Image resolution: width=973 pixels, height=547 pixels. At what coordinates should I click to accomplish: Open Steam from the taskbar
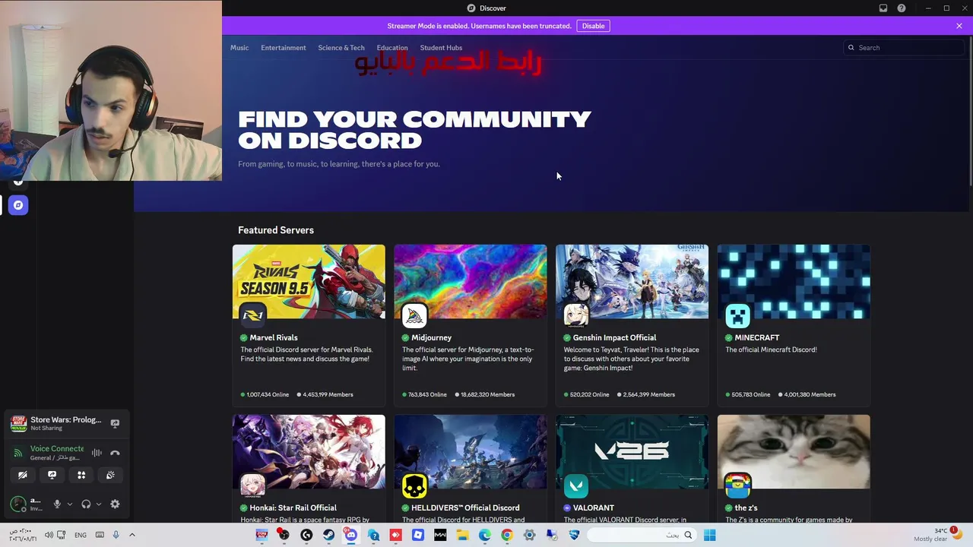328,535
